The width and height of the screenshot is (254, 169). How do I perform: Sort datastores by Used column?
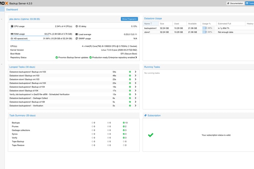(180, 24)
